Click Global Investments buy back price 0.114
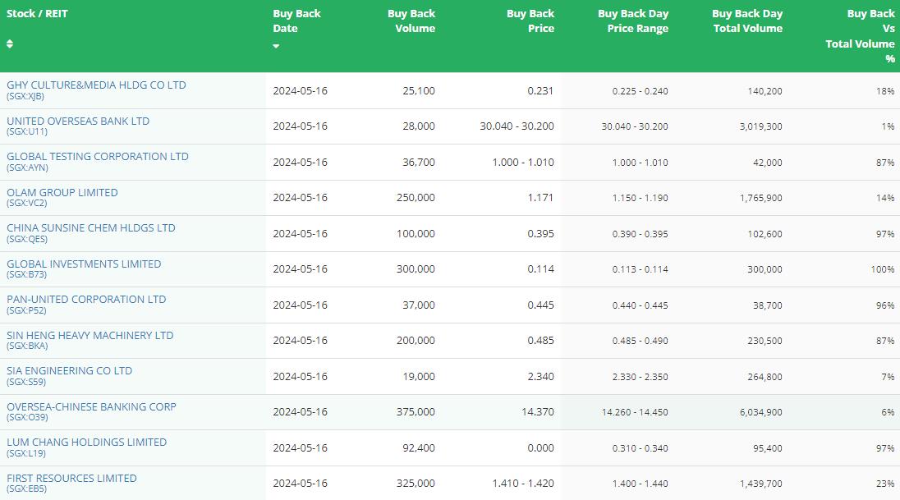900x500 pixels. (x=540, y=268)
